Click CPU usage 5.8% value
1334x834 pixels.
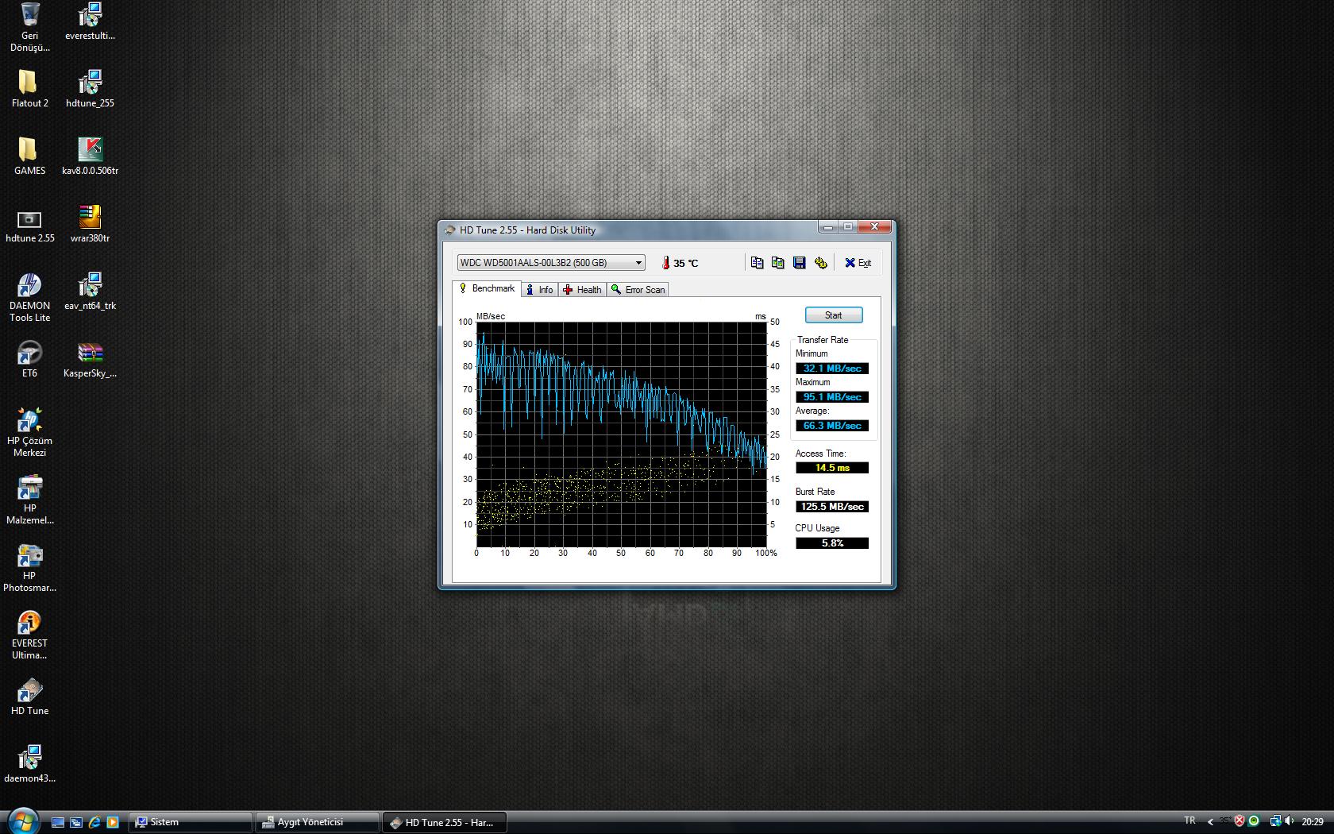click(832, 543)
